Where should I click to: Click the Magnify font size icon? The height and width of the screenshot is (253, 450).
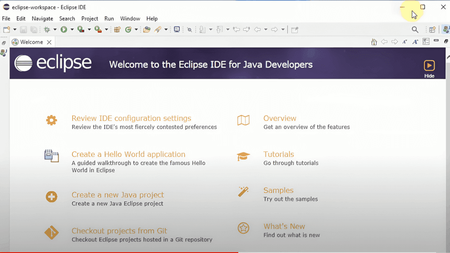click(x=415, y=42)
